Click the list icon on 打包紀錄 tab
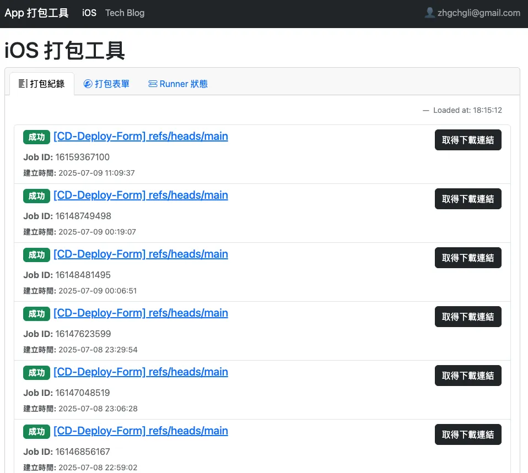This screenshot has width=528, height=473. 23,84
